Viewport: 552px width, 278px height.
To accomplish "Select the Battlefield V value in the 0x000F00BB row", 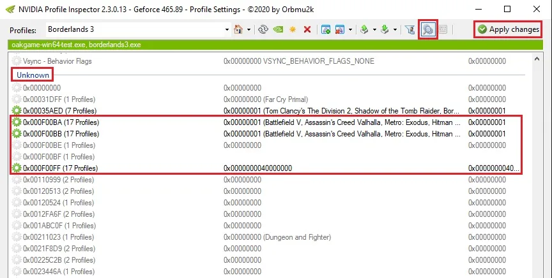I will tap(342, 133).
